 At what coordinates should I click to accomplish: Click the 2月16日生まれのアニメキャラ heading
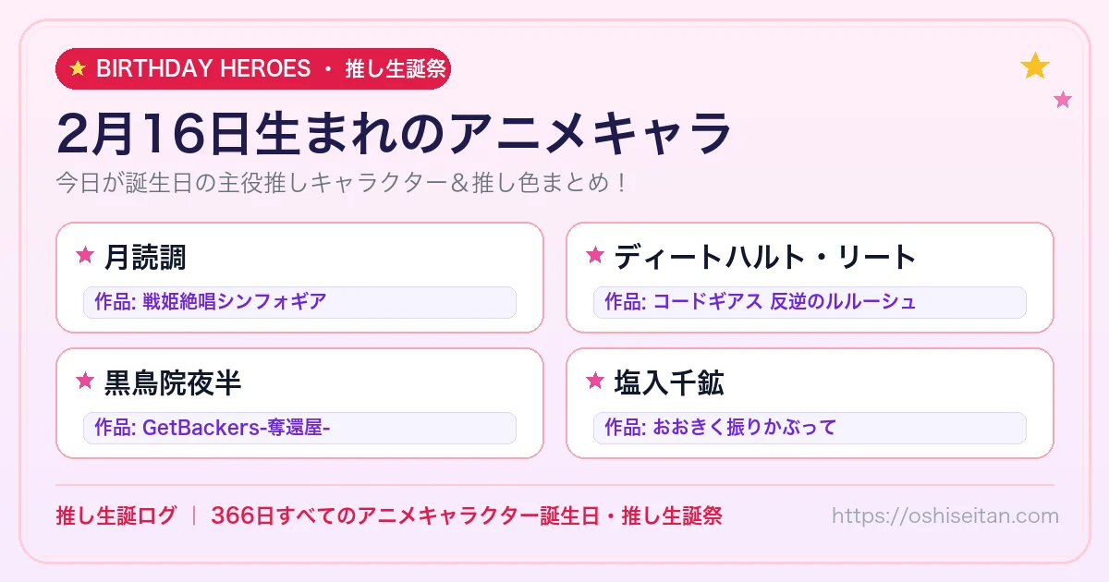(395, 134)
